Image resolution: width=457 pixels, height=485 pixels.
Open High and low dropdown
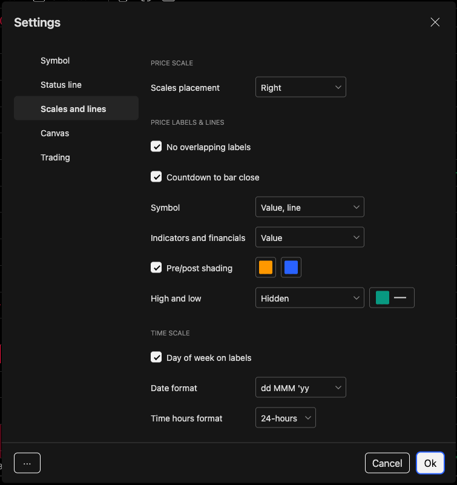coord(309,298)
